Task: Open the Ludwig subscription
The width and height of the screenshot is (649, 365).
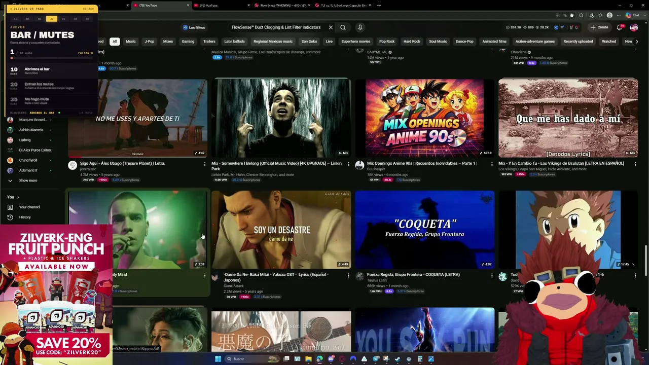Action: pos(25,140)
